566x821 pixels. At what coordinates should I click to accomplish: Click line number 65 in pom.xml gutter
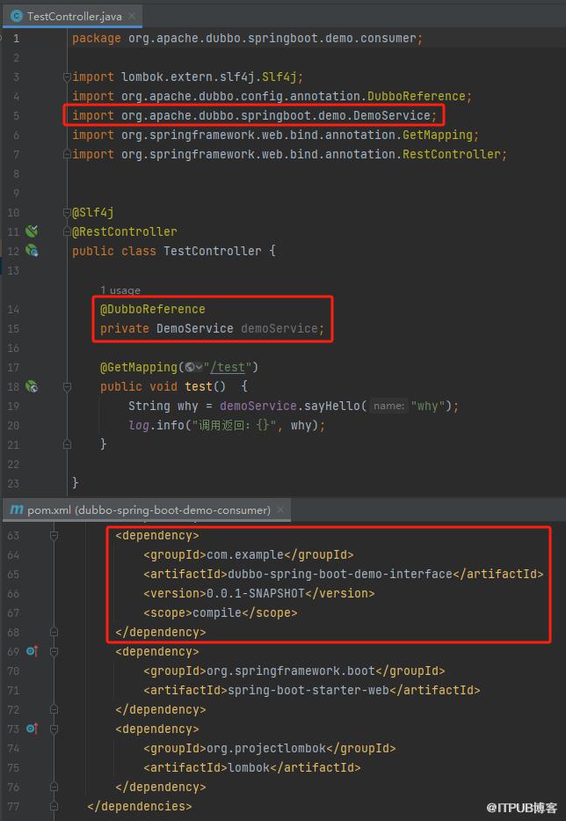point(13,575)
